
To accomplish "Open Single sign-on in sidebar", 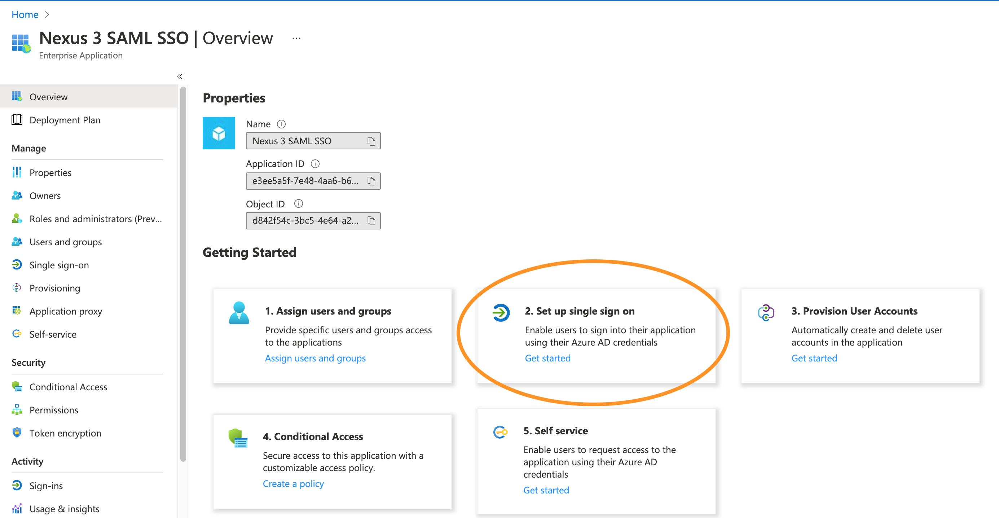I will click(x=59, y=265).
